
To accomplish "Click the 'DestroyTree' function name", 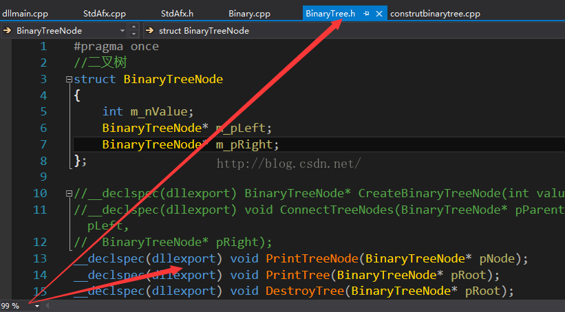I will (x=305, y=291).
